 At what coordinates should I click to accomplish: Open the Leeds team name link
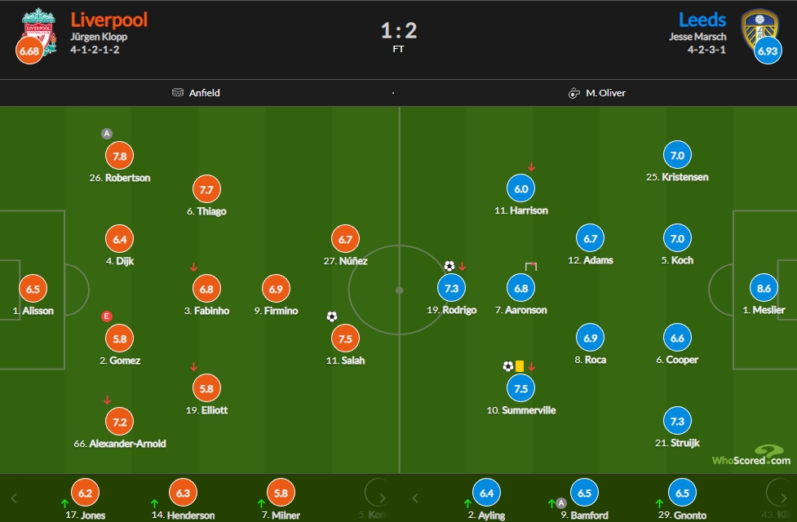pos(702,20)
